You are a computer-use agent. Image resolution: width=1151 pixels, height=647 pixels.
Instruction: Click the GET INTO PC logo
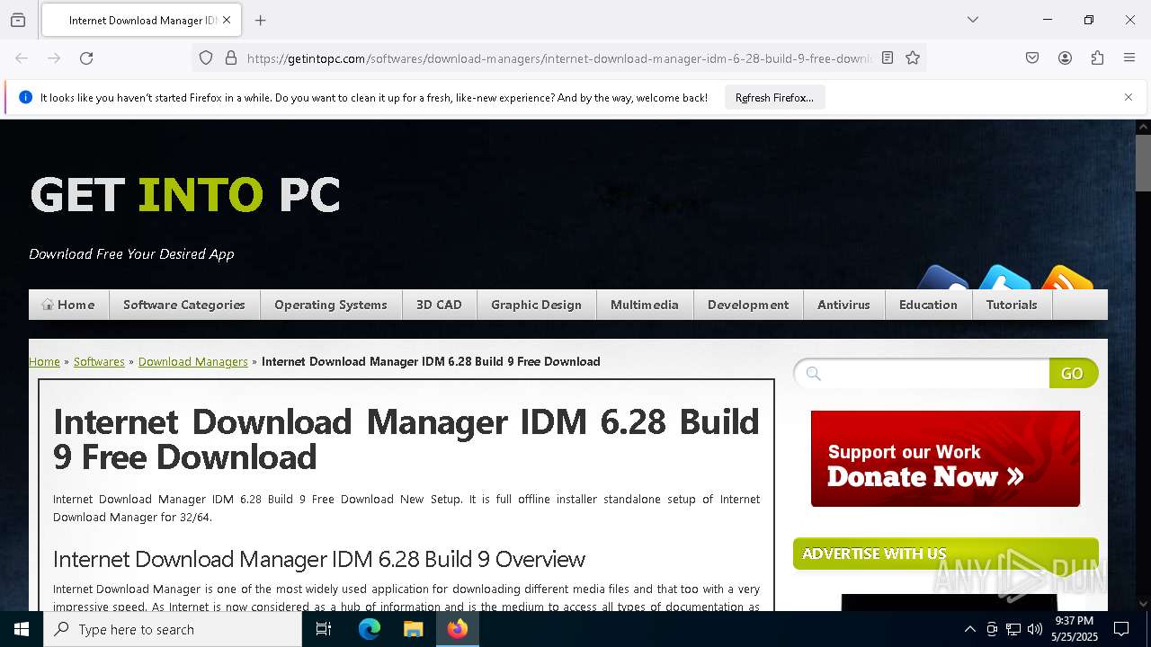click(185, 194)
